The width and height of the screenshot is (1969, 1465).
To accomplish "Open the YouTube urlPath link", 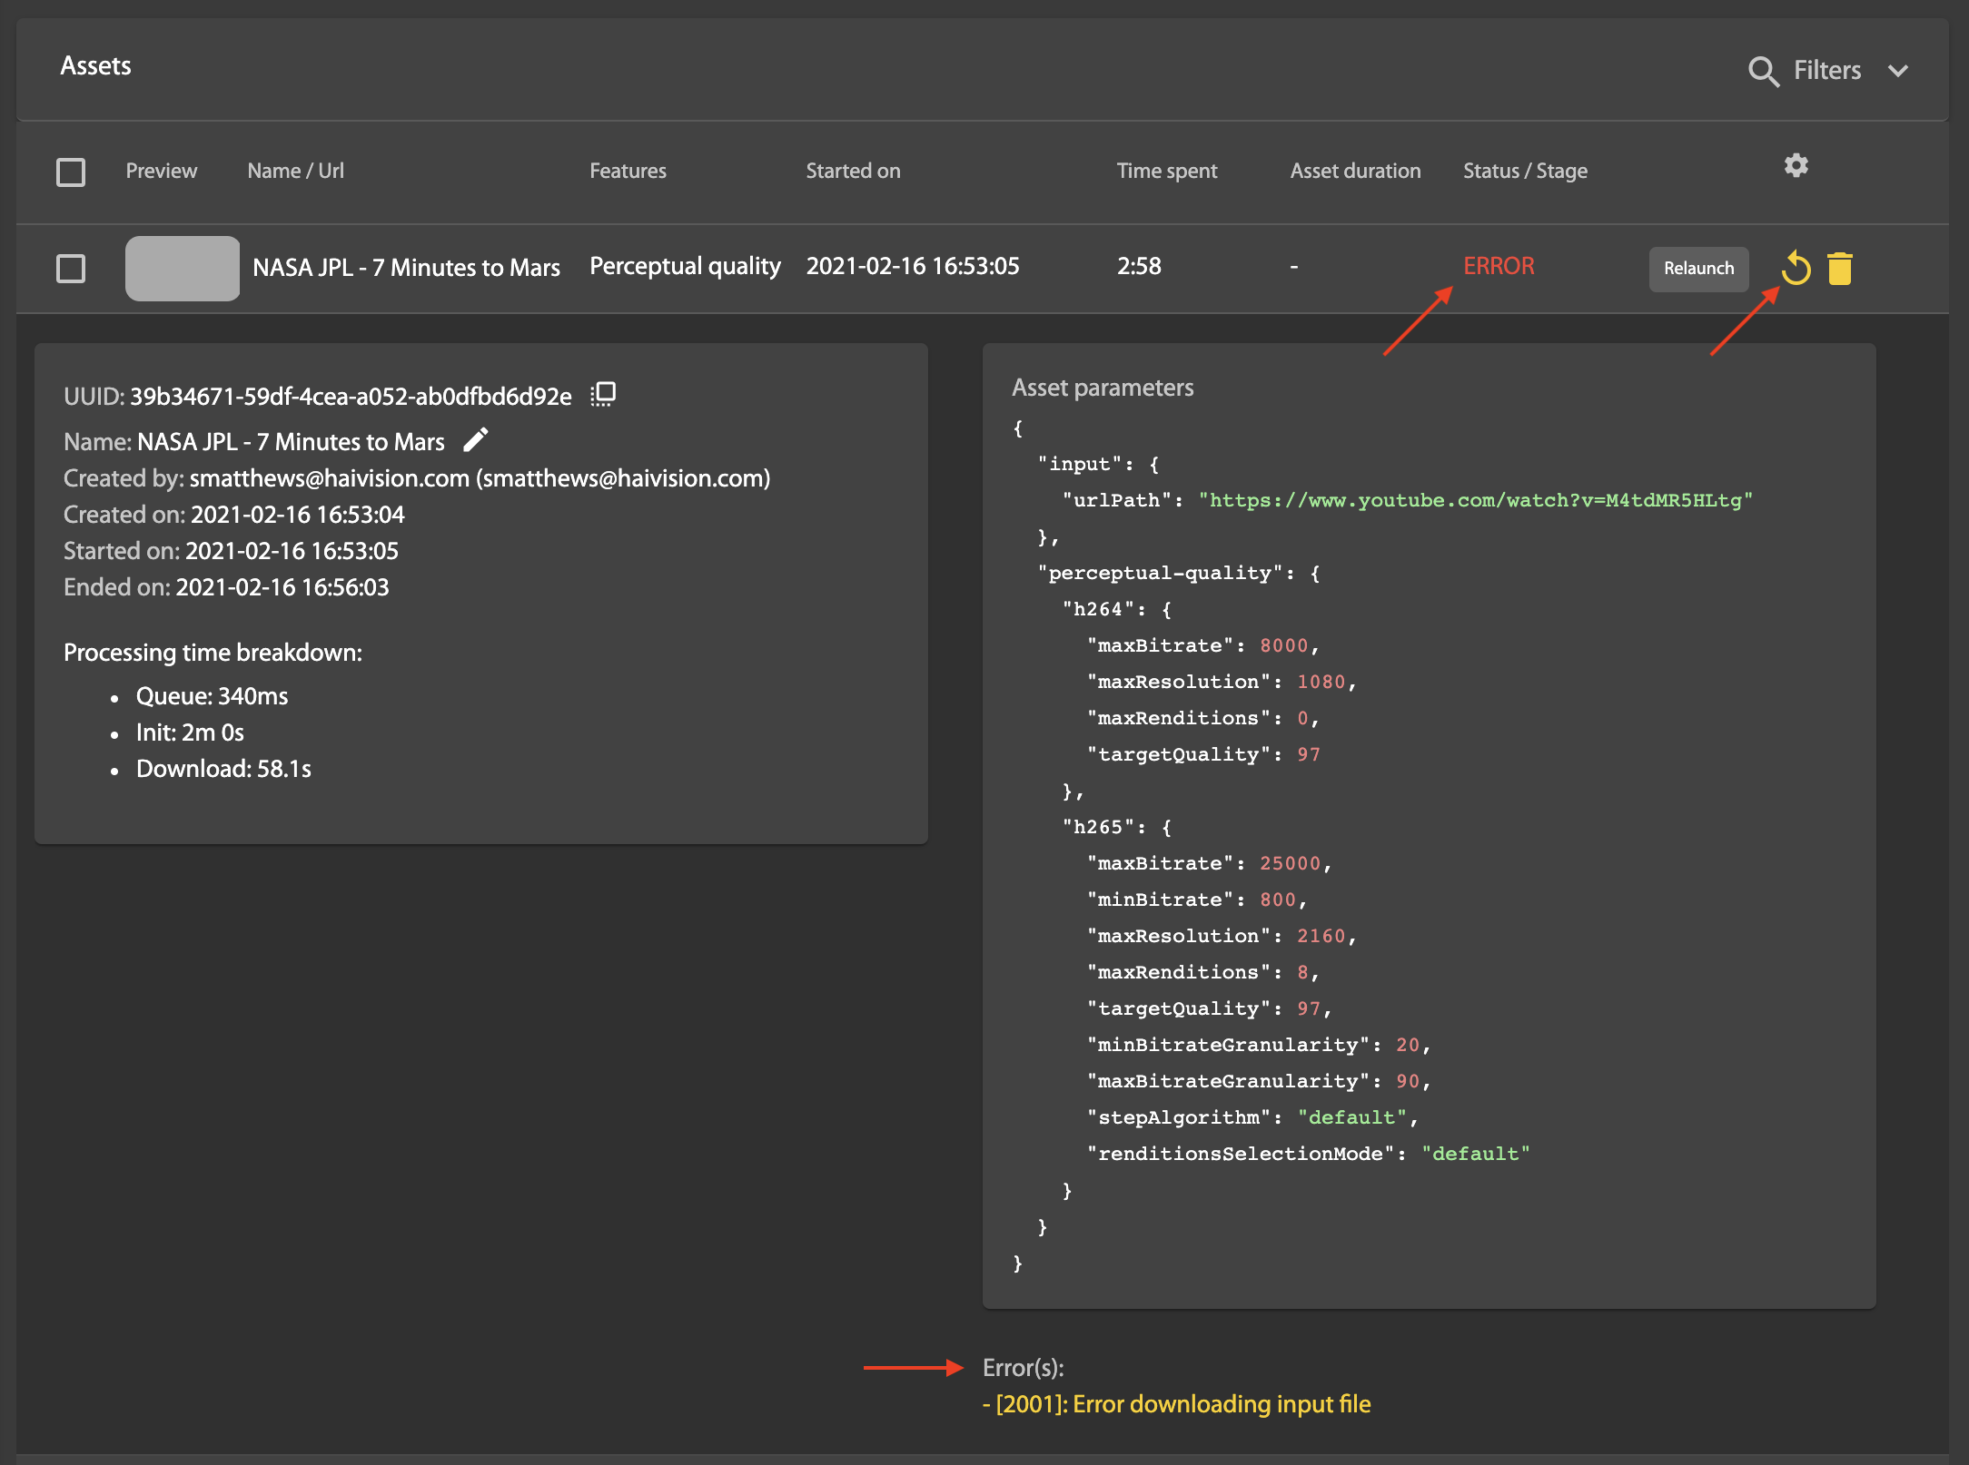I will (x=1475, y=500).
